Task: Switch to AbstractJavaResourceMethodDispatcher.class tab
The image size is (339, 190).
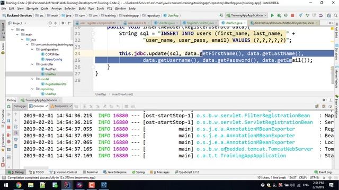Action: (x=284, y=23)
